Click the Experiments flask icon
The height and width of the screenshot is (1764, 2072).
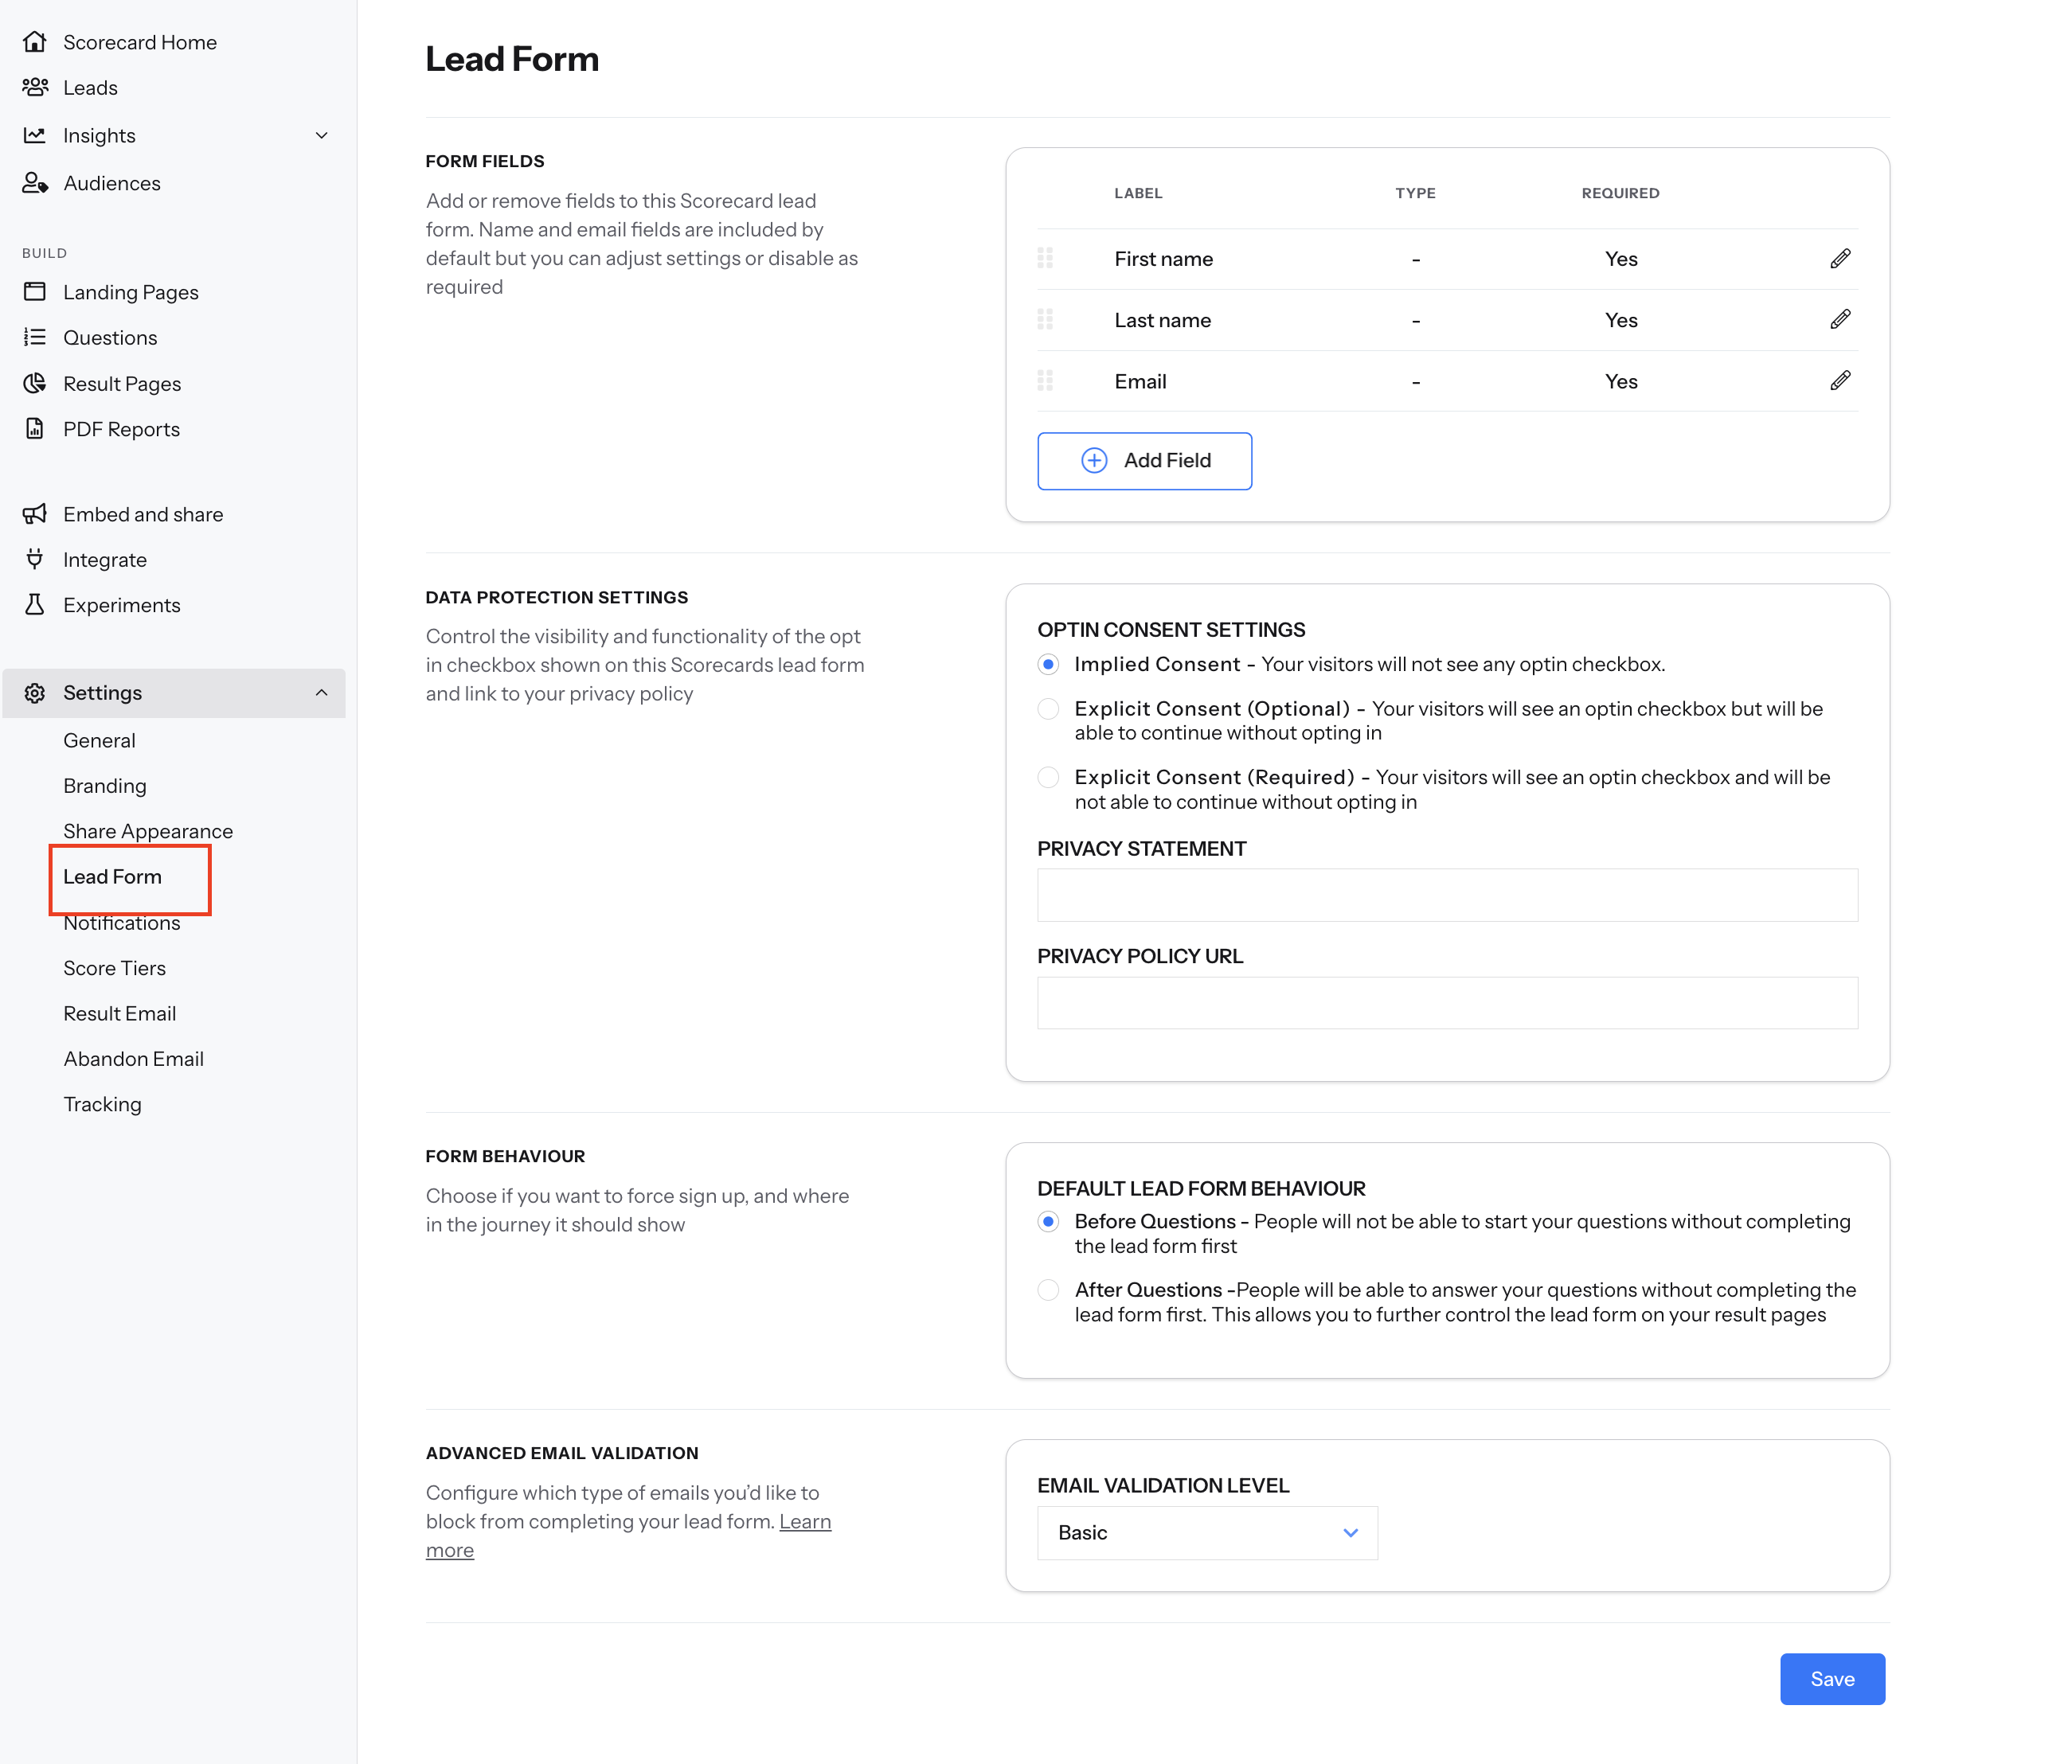[35, 605]
